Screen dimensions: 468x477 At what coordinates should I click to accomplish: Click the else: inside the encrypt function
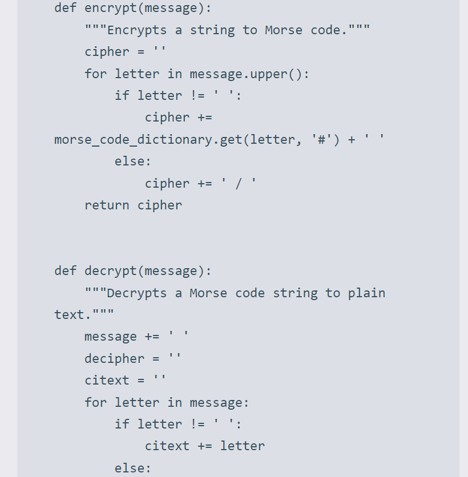pyautogui.click(x=132, y=161)
